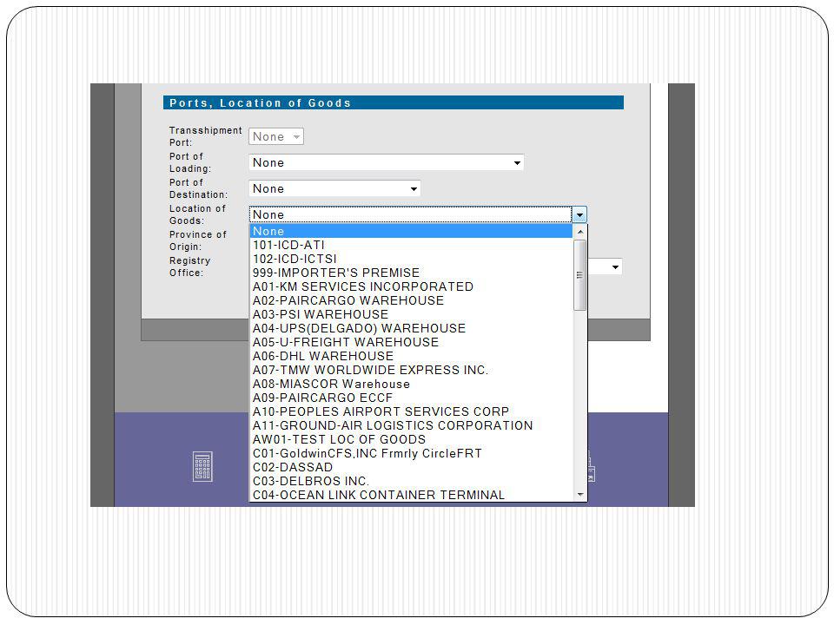Open the Registry Office dropdown arrow
834x625 pixels.
click(x=615, y=266)
